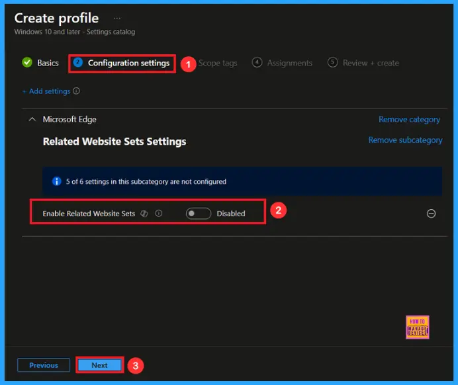This screenshot has width=458, height=385.
Task: Select the Configuration settings tab
Action: tap(128, 63)
